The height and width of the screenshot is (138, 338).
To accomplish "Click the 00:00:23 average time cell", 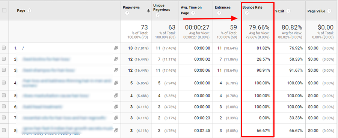I will click(202, 118).
